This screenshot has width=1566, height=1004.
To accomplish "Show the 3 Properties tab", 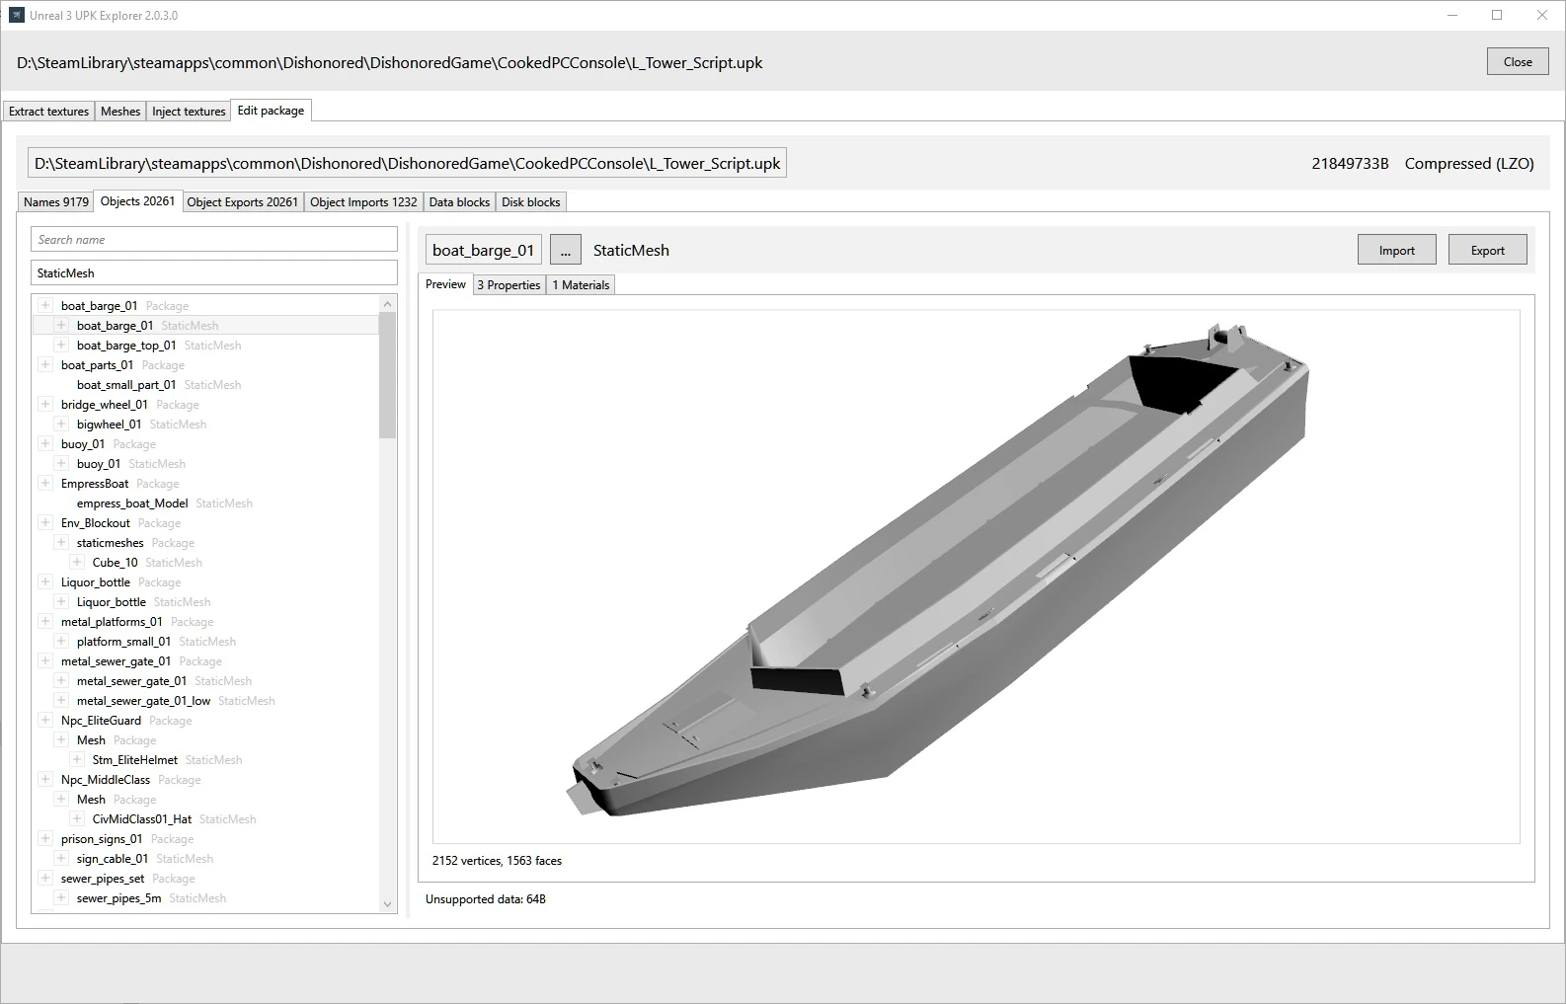I will tap(509, 285).
